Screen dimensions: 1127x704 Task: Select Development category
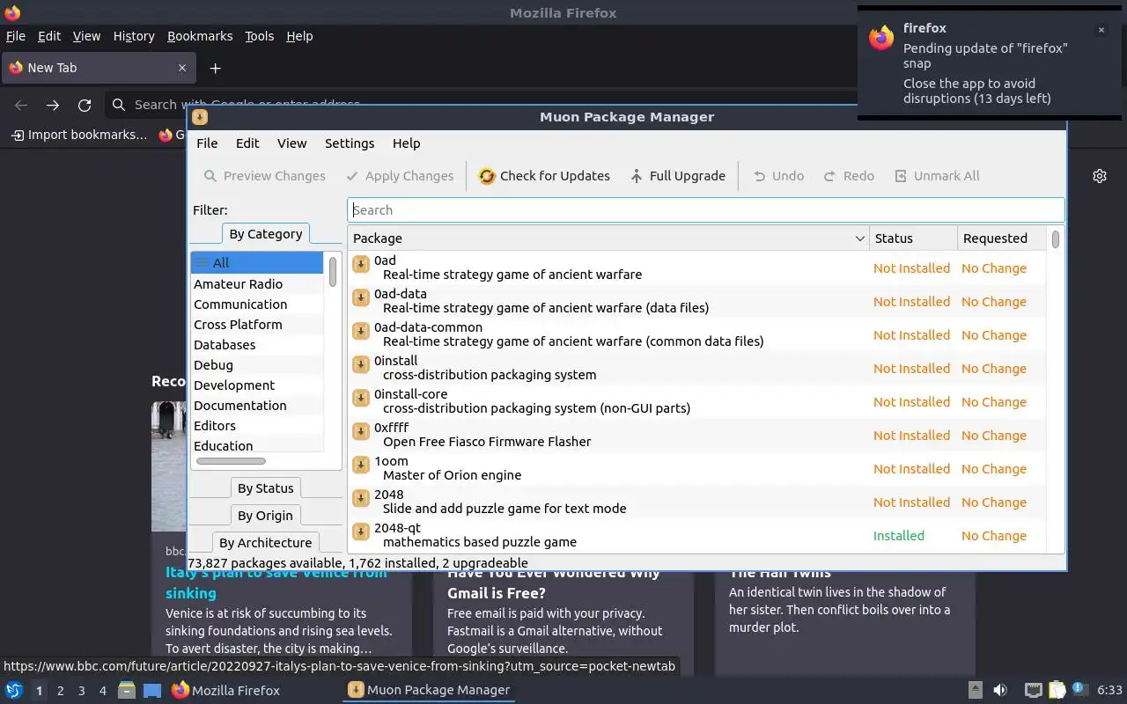(257, 385)
